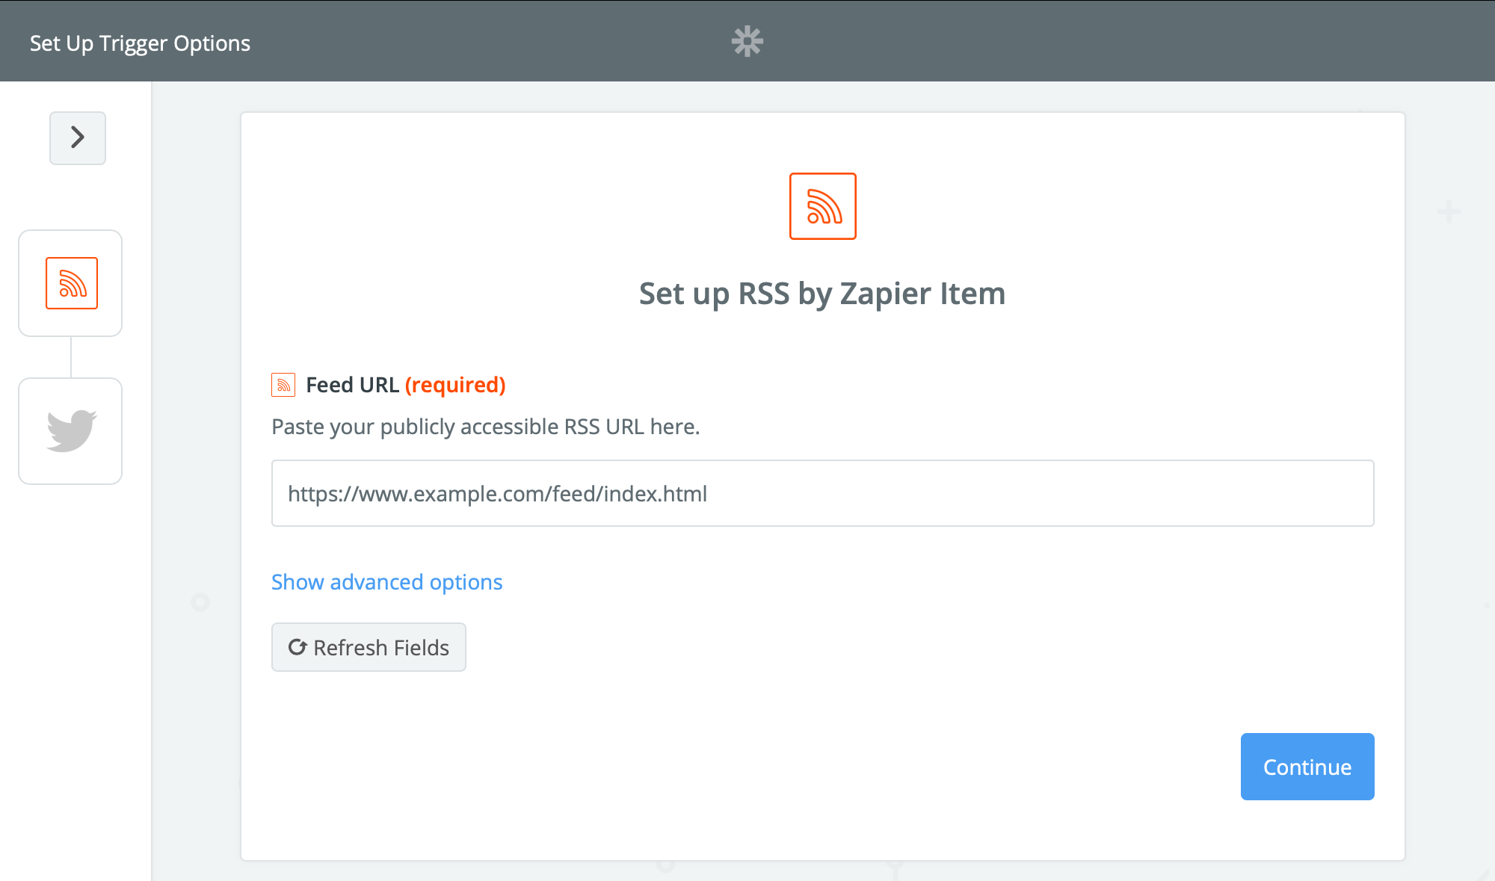Click the blue Continue button
1495x881 pixels.
tap(1307, 767)
